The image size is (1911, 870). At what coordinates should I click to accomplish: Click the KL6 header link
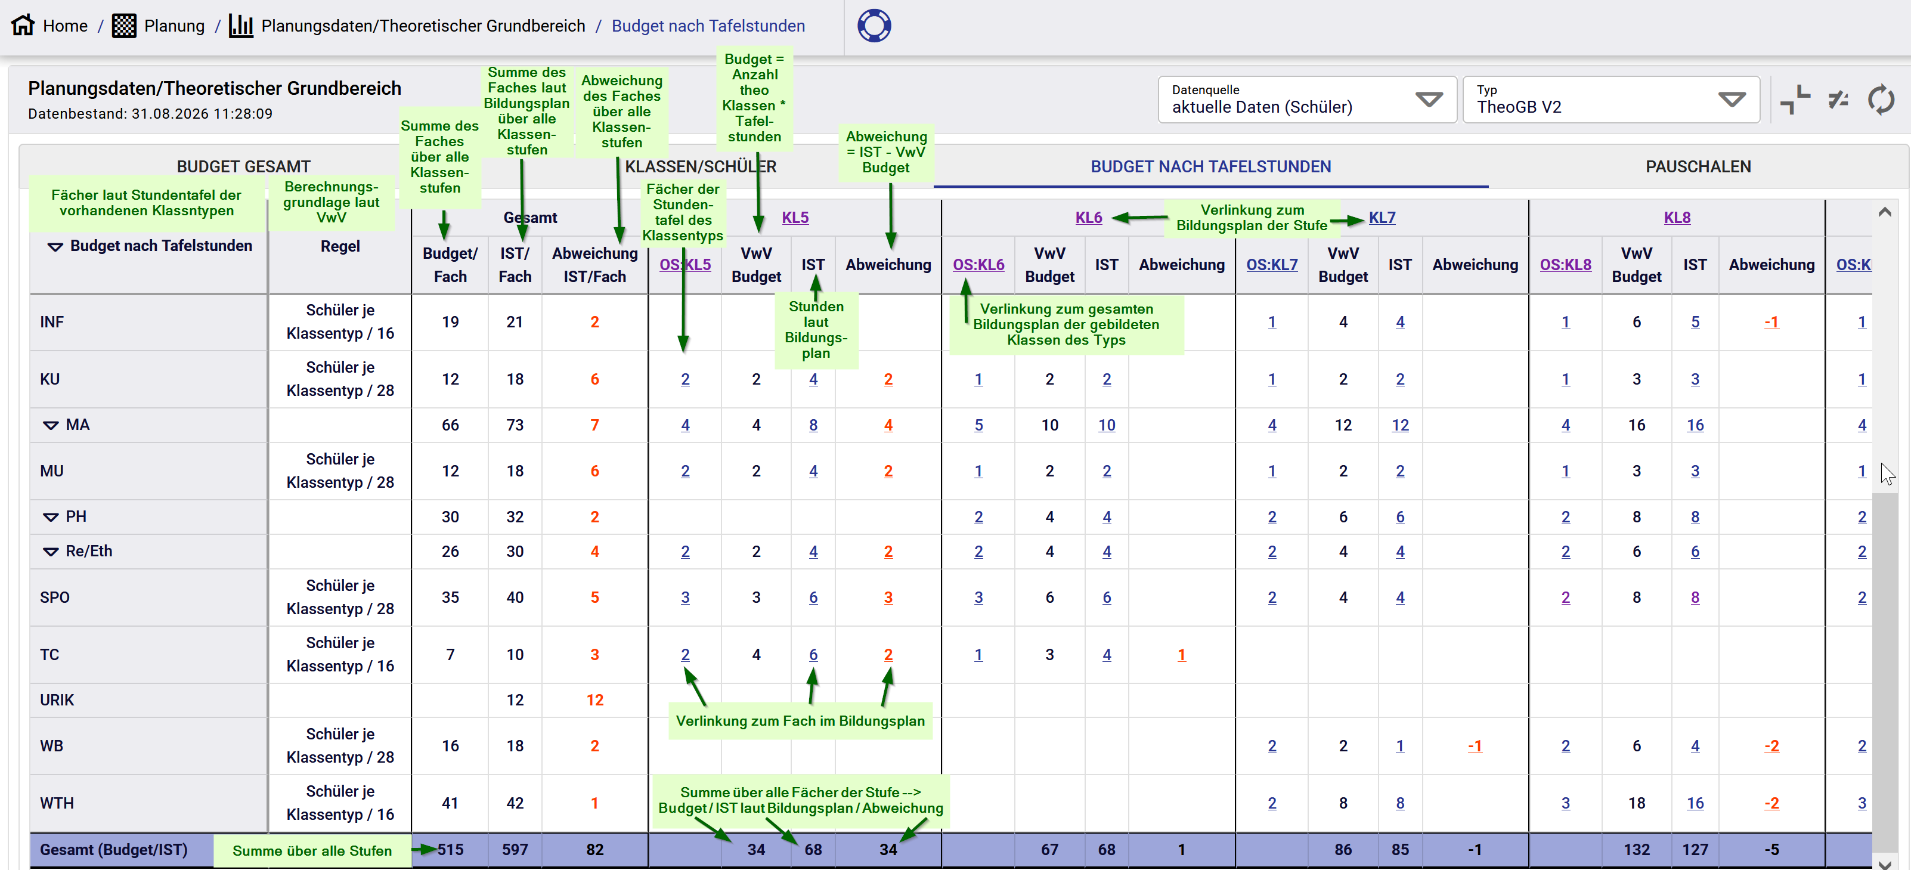pos(1088,217)
